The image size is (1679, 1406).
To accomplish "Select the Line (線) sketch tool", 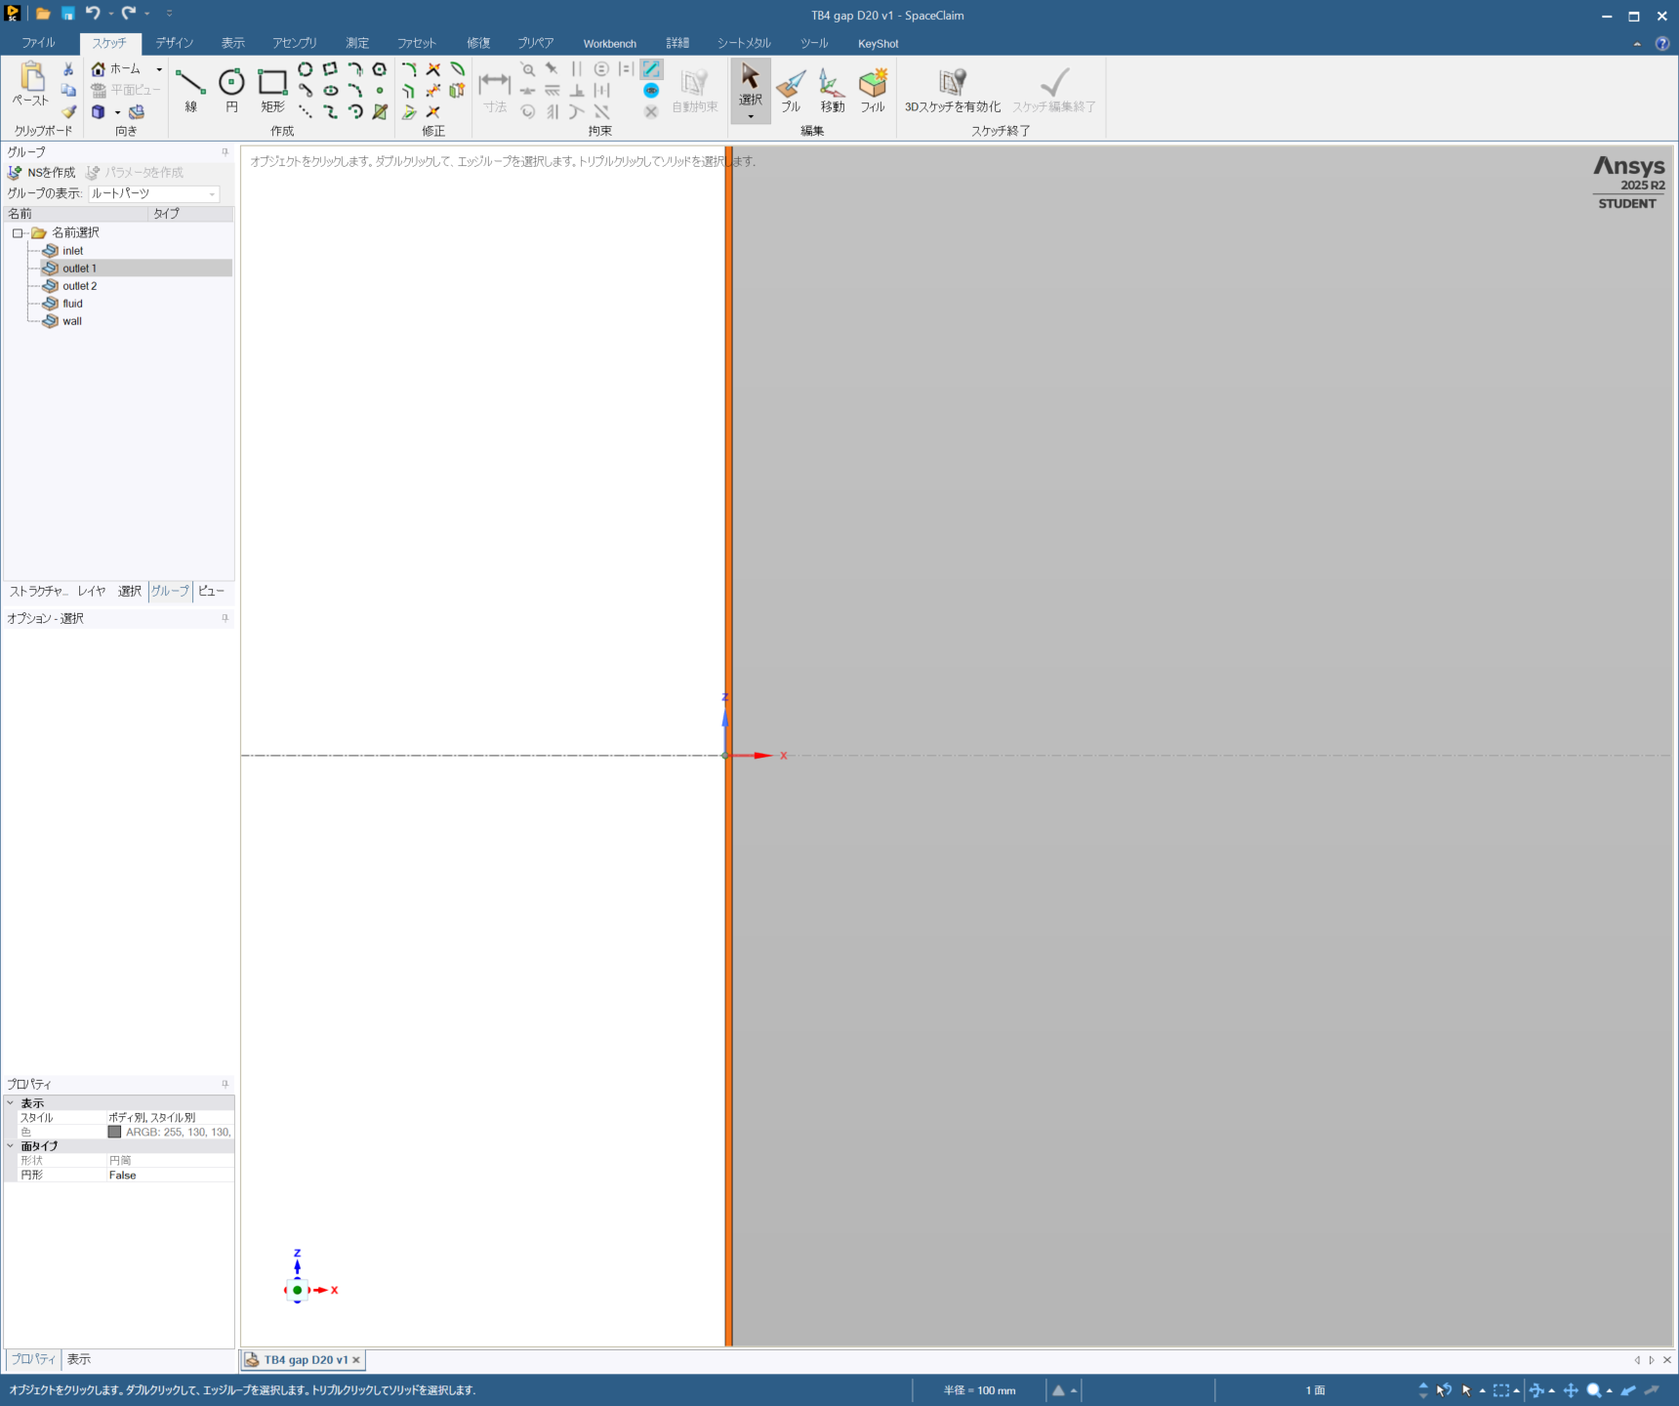I will [190, 90].
